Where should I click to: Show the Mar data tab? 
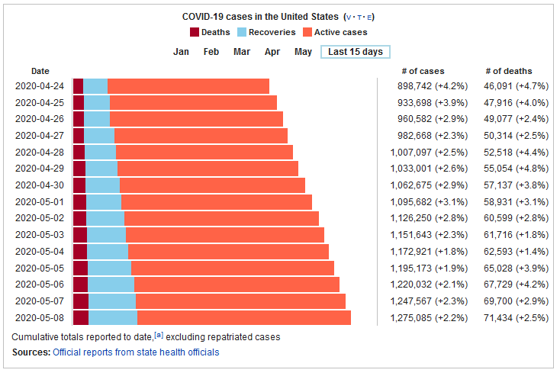242,52
